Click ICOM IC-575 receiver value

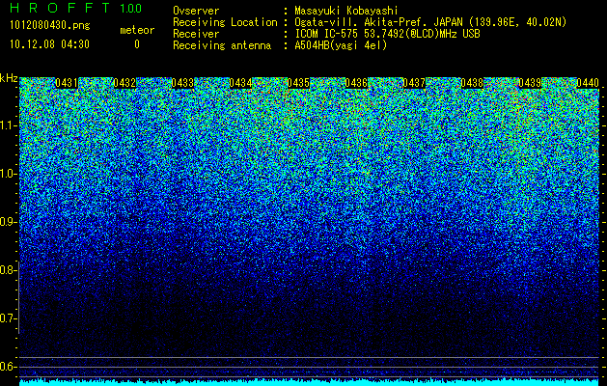point(387,34)
